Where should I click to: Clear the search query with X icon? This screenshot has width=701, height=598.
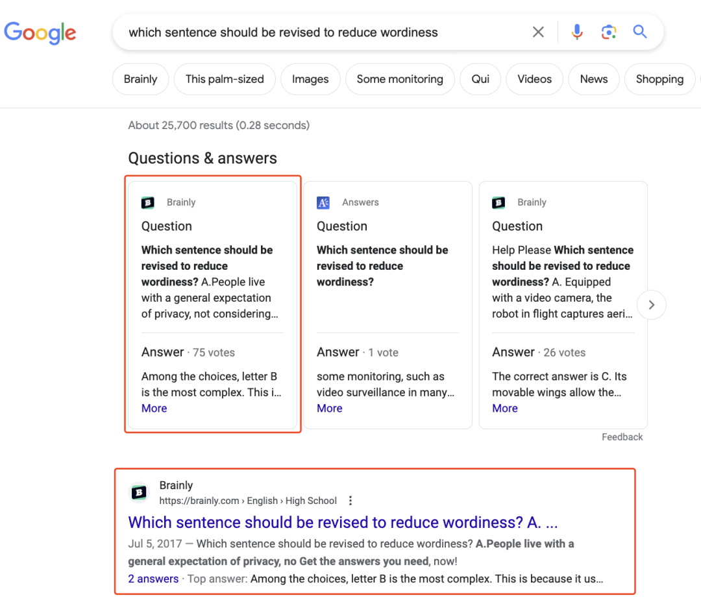(538, 32)
